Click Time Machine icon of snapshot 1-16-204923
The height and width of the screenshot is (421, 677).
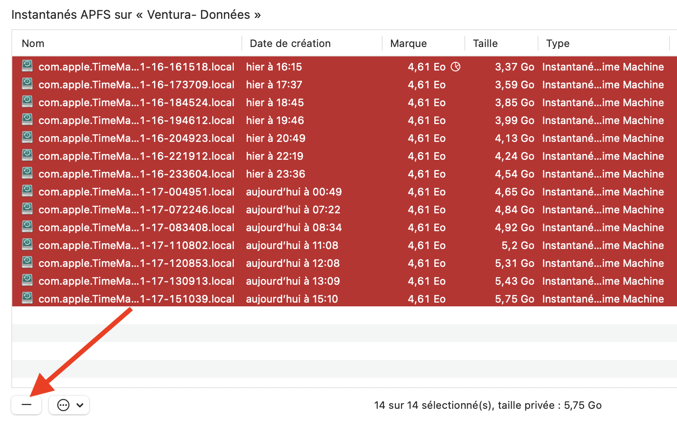[27, 138]
